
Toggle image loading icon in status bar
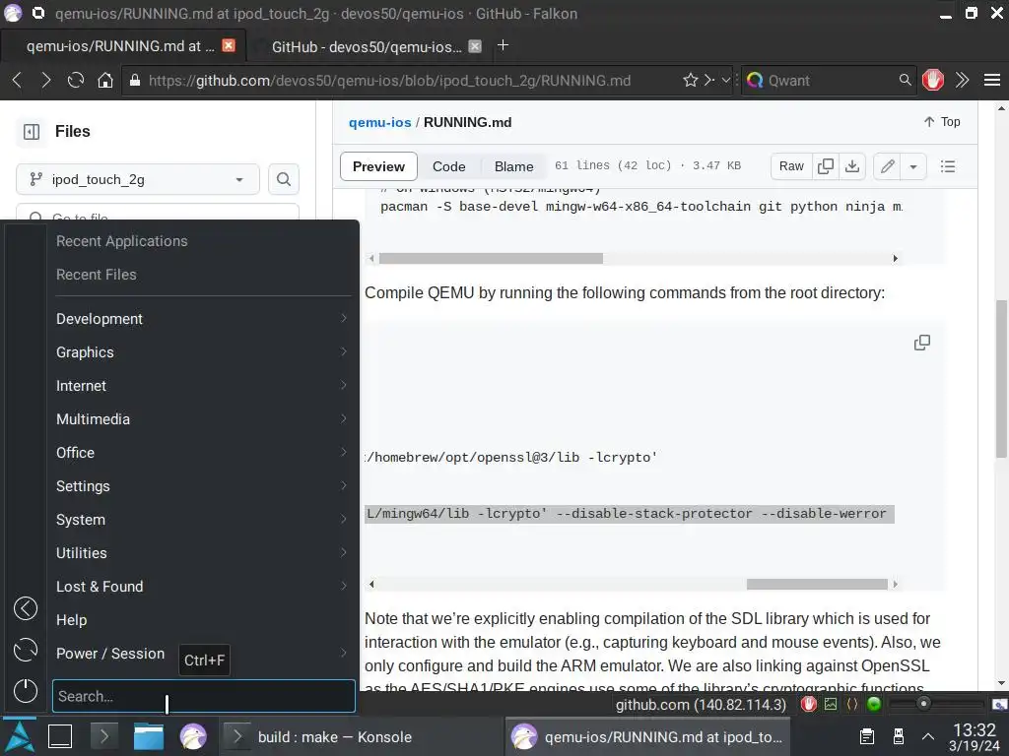click(x=831, y=705)
